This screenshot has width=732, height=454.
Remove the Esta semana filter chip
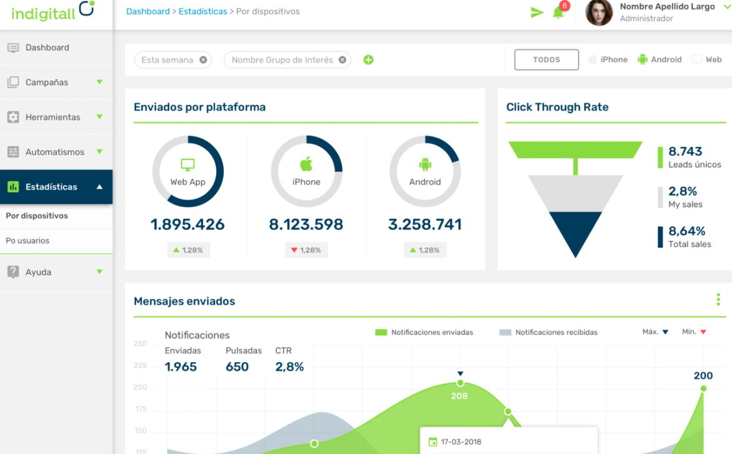pyautogui.click(x=203, y=59)
